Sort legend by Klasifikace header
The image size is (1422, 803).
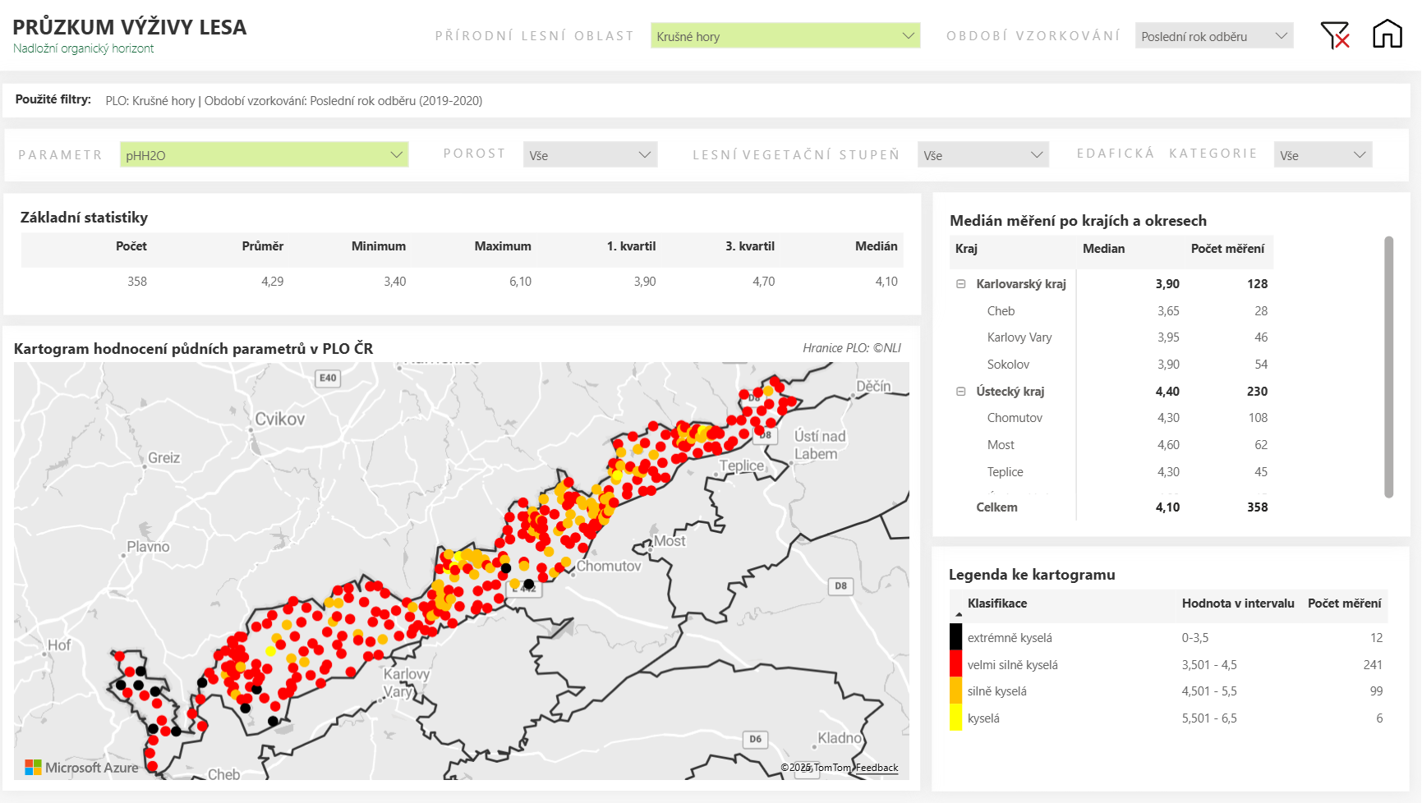coord(997,603)
